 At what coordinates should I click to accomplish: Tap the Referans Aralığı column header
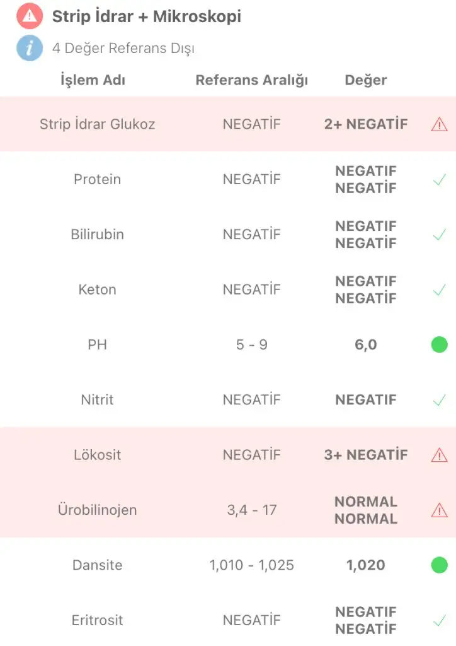tap(252, 80)
